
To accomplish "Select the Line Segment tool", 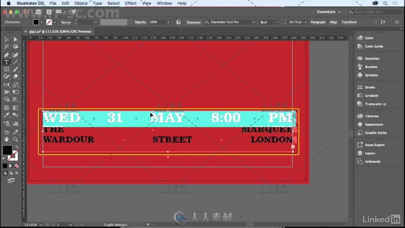I will 16,62.
